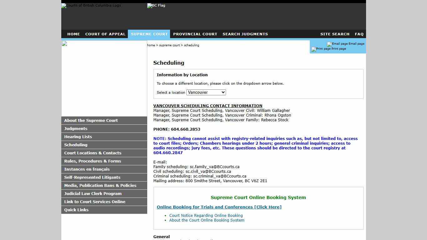Switch to the SUPREME COURT tab
The height and width of the screenshot is (240, 427).
tap(149, 34)
